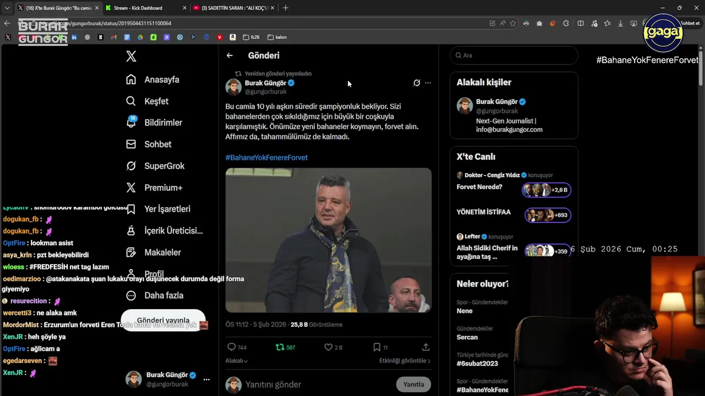Click the share icon under the post
Screen dimensions: 705x396
426,347
